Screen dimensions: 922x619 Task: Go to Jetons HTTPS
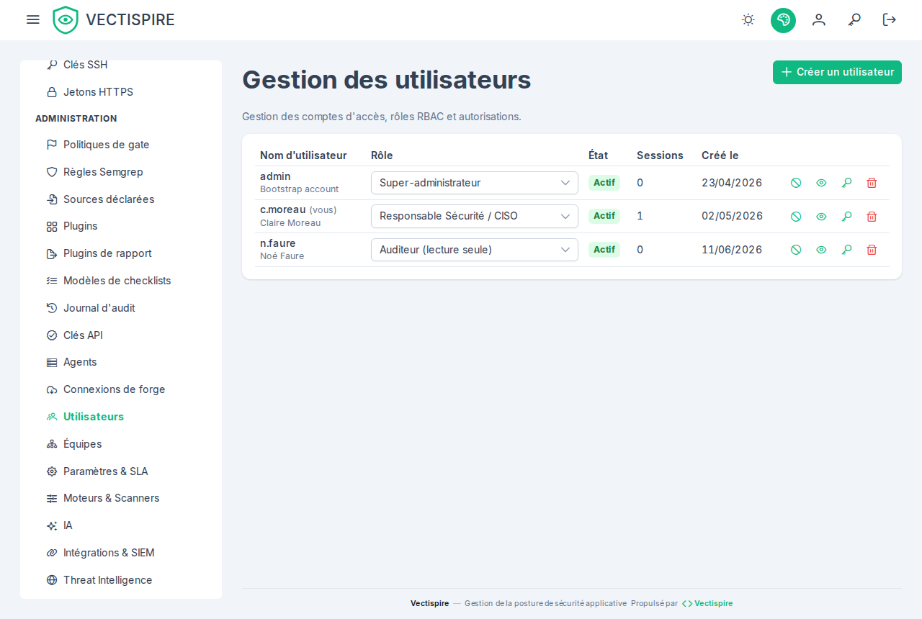click(121, 92)
